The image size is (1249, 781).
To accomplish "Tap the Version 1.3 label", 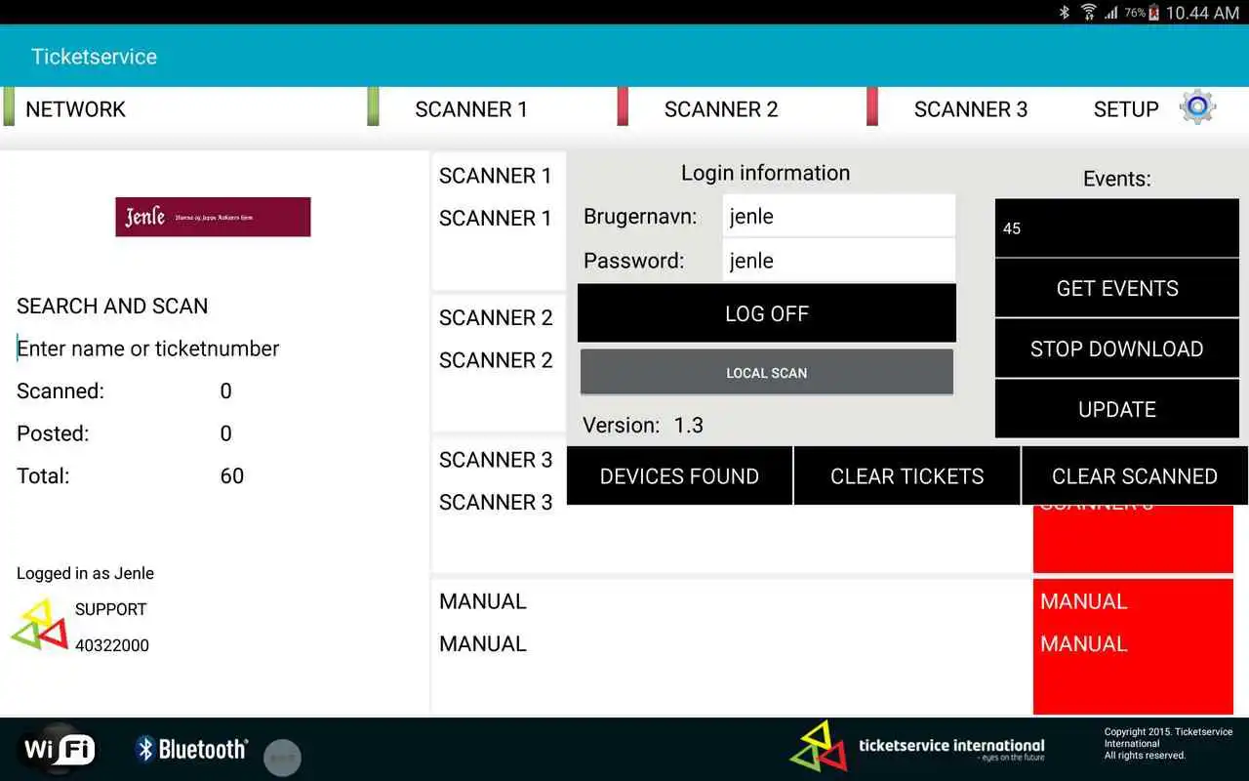I will point(643,426).
